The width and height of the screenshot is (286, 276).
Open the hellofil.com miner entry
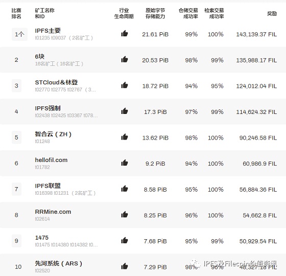coord(51,160)
